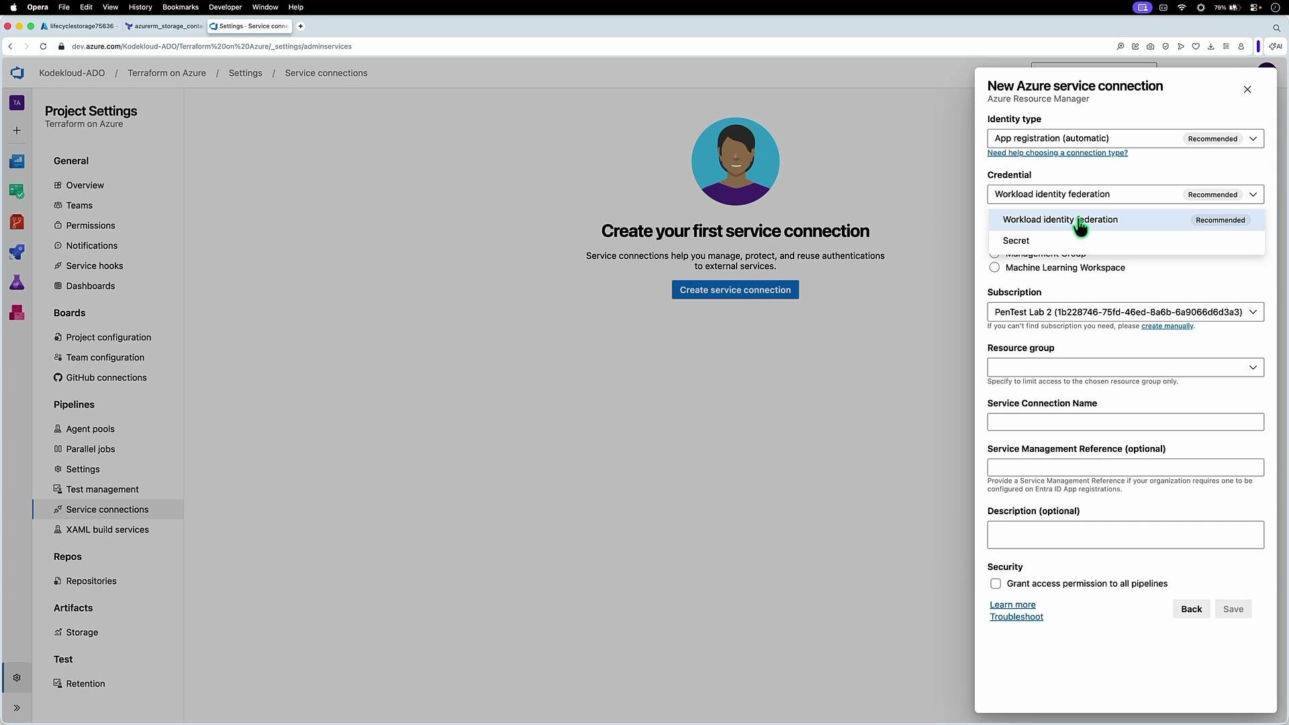Click the Back button in panel
This screenshot has width=1289, height=725.
pyautogui.click(x=1191, y=610)
